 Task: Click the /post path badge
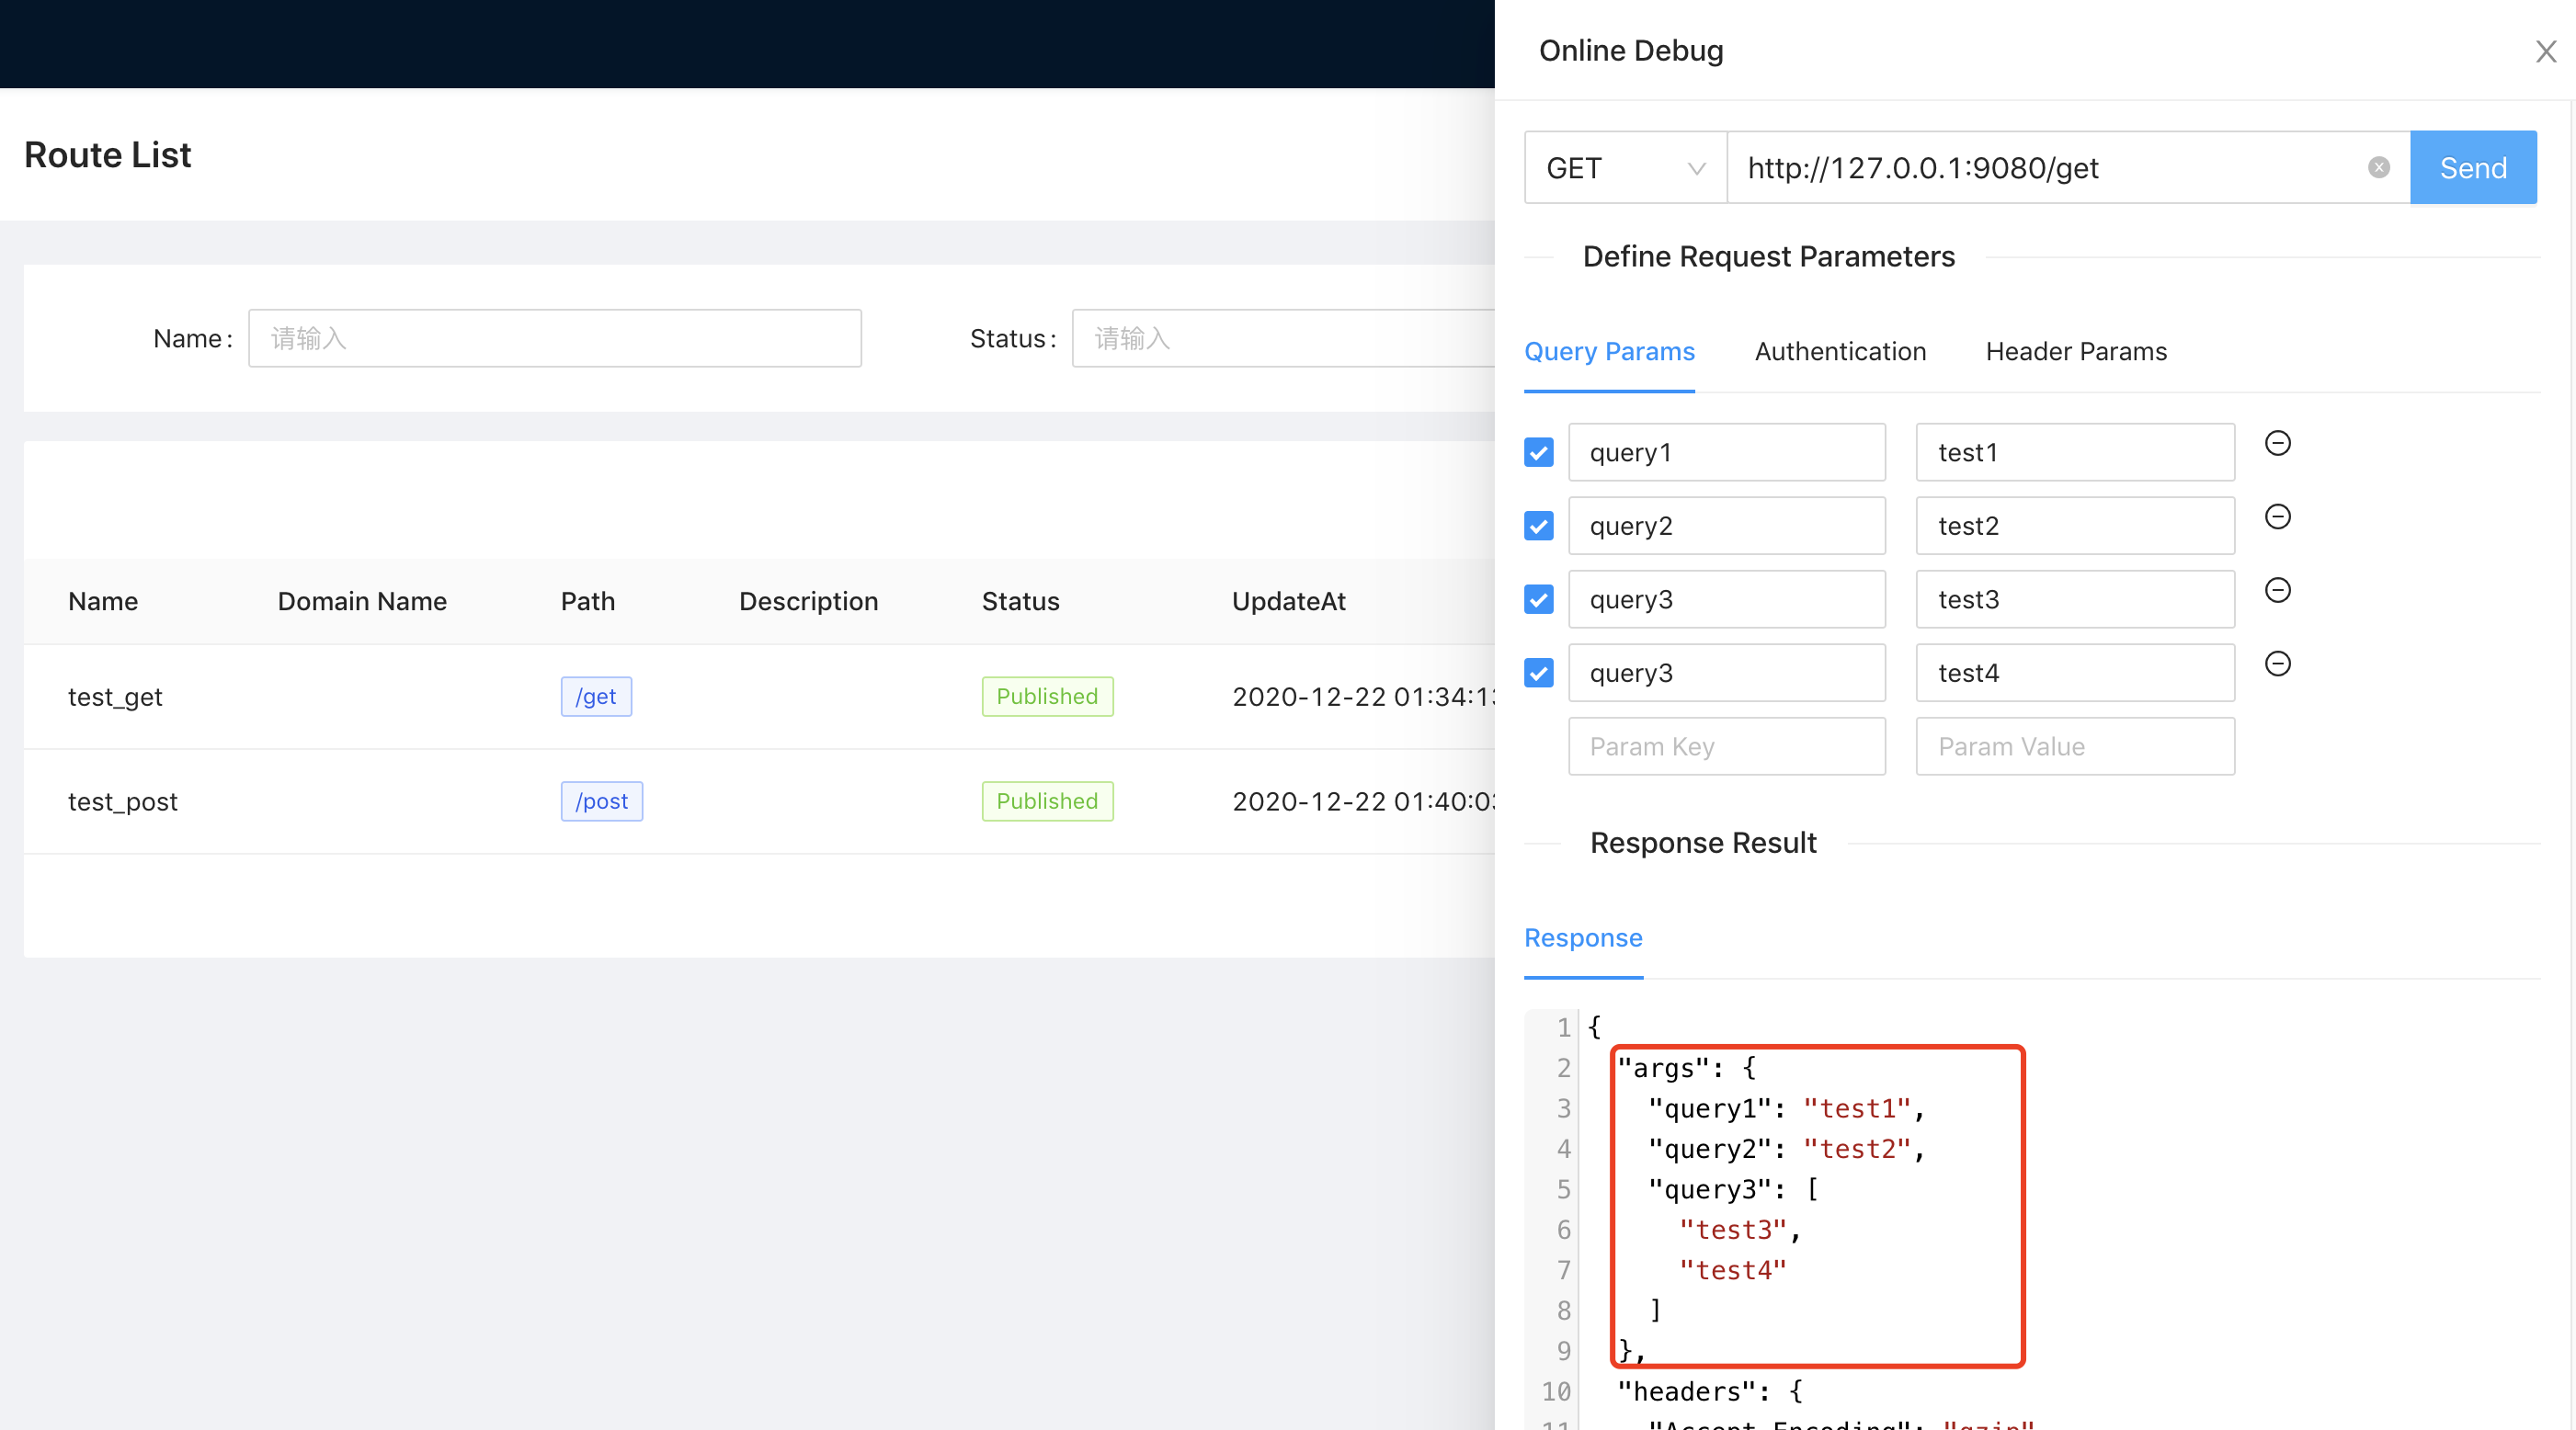(600, 801)
